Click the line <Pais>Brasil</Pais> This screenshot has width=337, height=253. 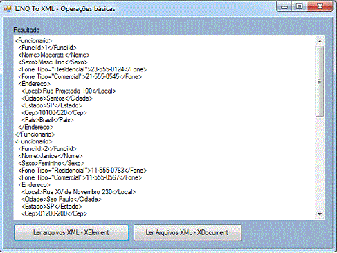click(48, 120)
